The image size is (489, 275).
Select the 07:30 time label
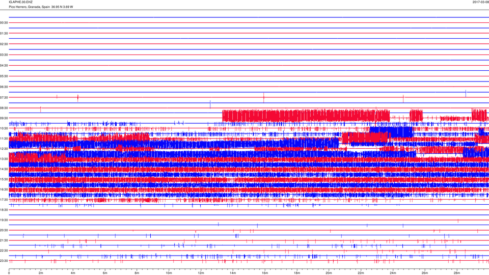click(x=4, y=98)
